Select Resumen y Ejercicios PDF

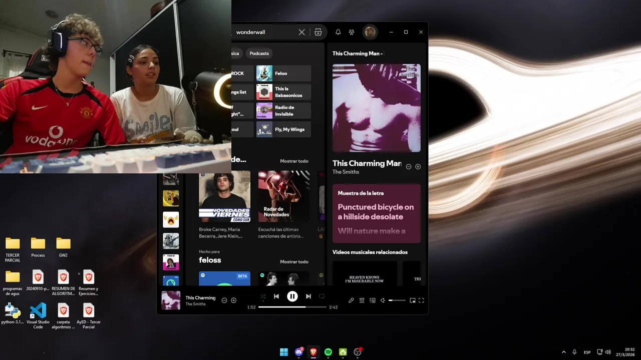click(89, 283)
